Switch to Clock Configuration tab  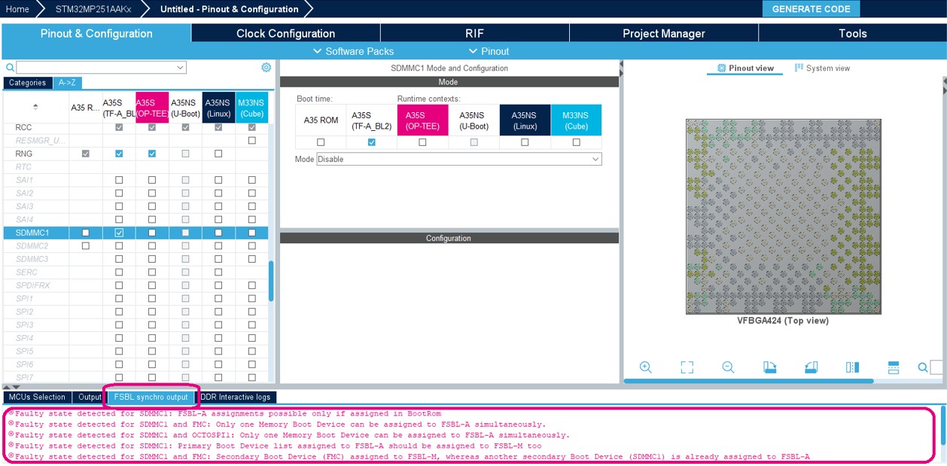click(x=285, y=33)
